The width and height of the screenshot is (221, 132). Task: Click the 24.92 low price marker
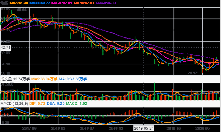coord(192,73)
